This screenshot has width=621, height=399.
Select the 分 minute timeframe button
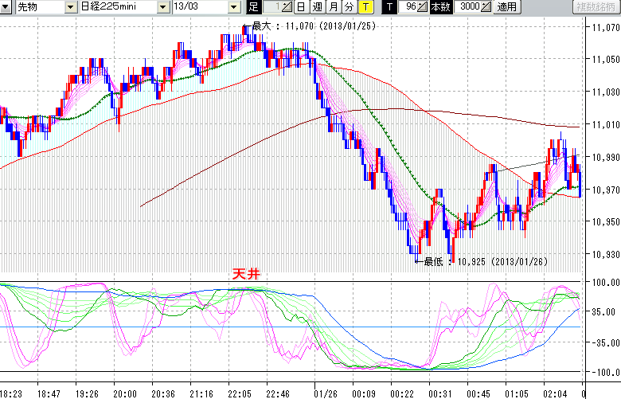[x=349, y=7]
